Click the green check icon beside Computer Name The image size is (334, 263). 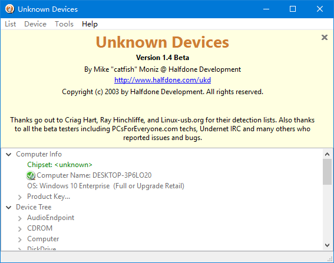click(x=31, y=175)
